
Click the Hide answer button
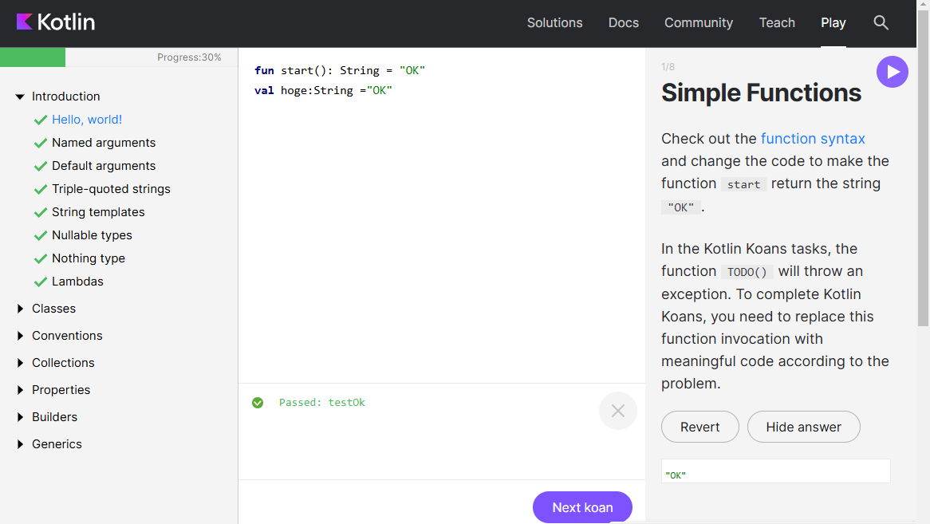[x=804, y=427]
